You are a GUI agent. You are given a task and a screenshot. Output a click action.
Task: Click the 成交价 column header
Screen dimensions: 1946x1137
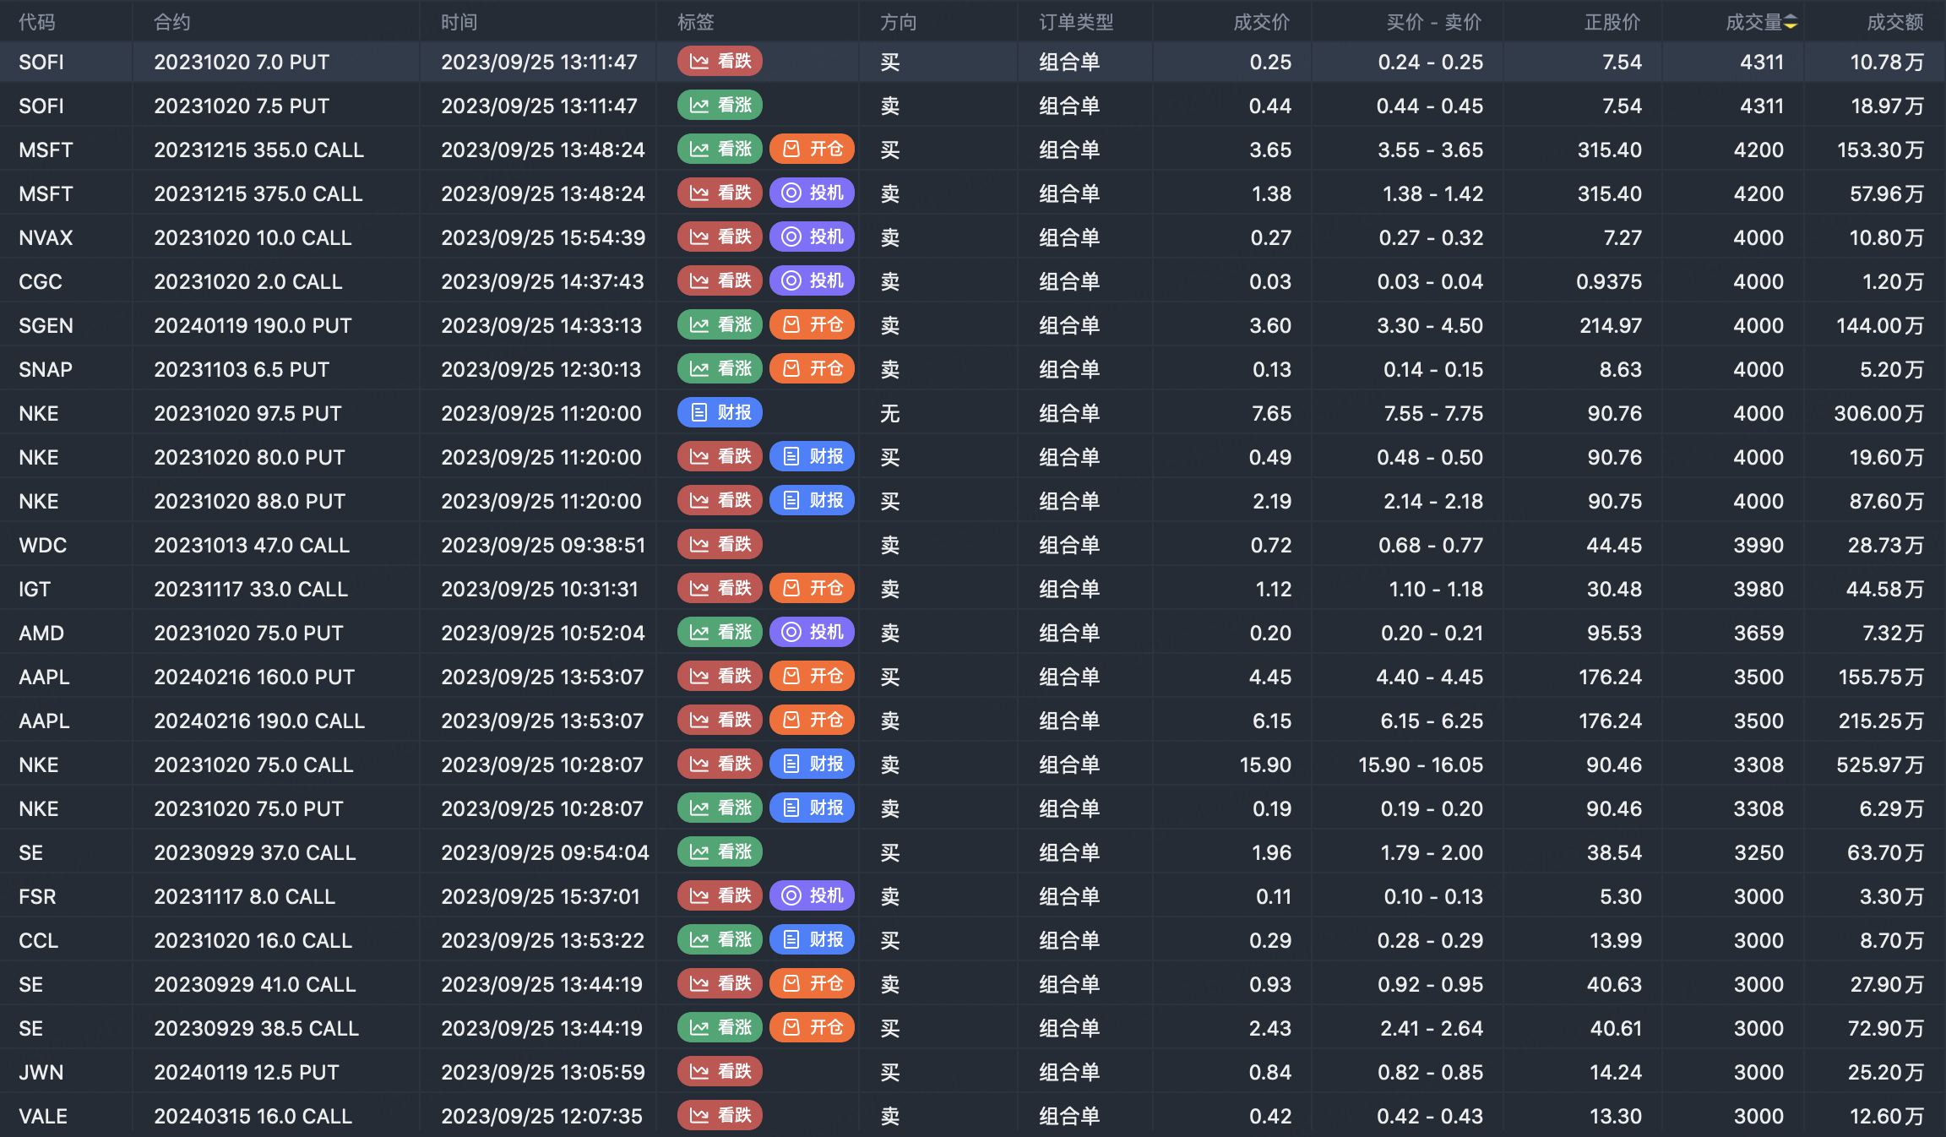tap(1262, 22)
